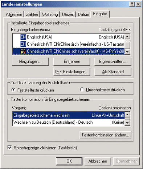
Task: Click the help question mark button
Action: pyautogui.click(x=132, y=4)
